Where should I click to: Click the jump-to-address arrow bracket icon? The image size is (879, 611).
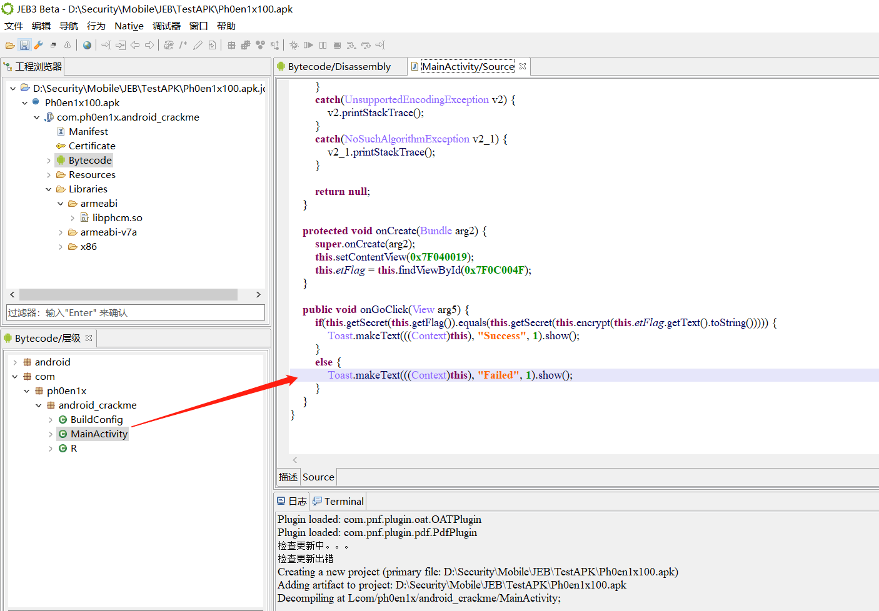[106, 45]
